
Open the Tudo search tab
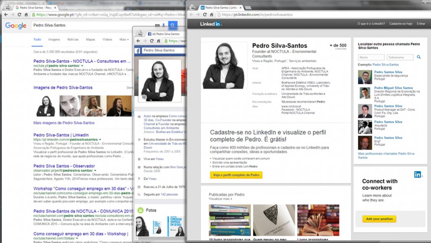[x=37, y=40]
